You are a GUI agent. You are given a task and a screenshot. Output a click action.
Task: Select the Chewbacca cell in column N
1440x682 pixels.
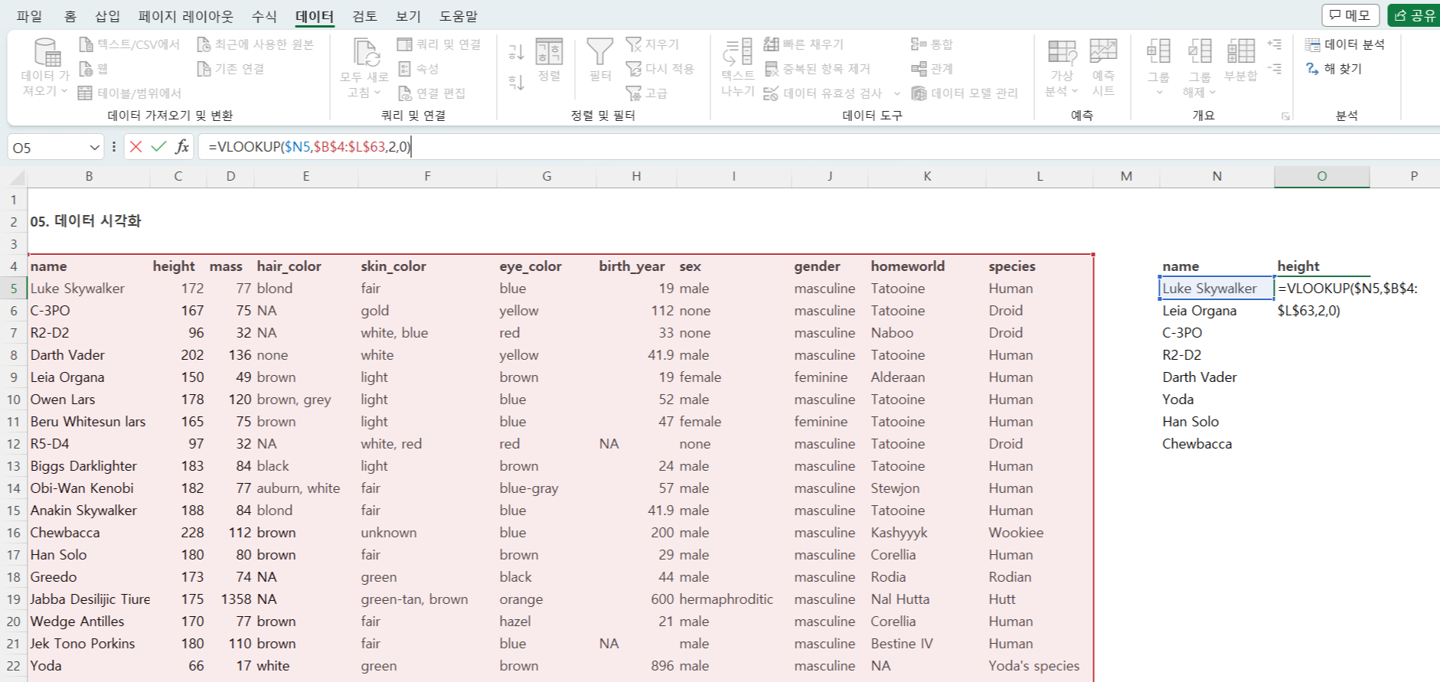coord(1216,444)
